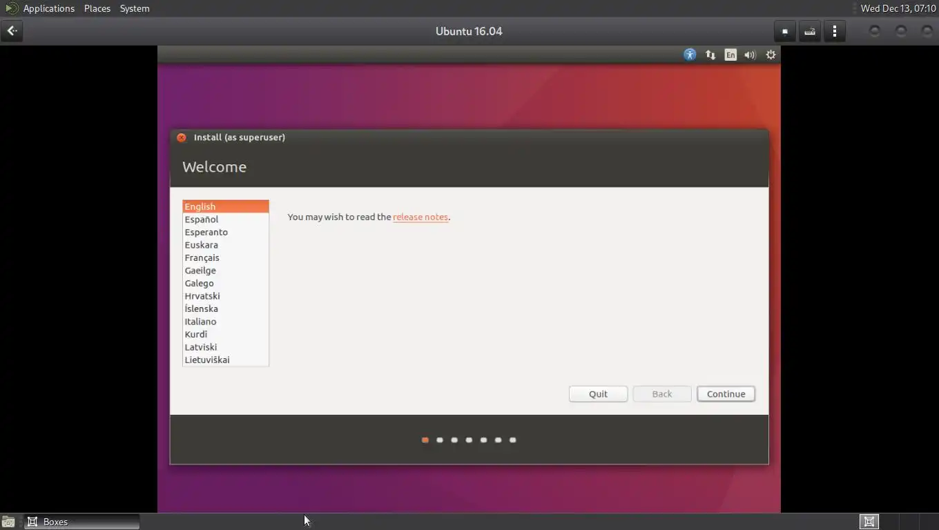Click the Ubuntu 16.04 title in Boxes header
This screenshot has width=939, height=530.
[469, 31]
